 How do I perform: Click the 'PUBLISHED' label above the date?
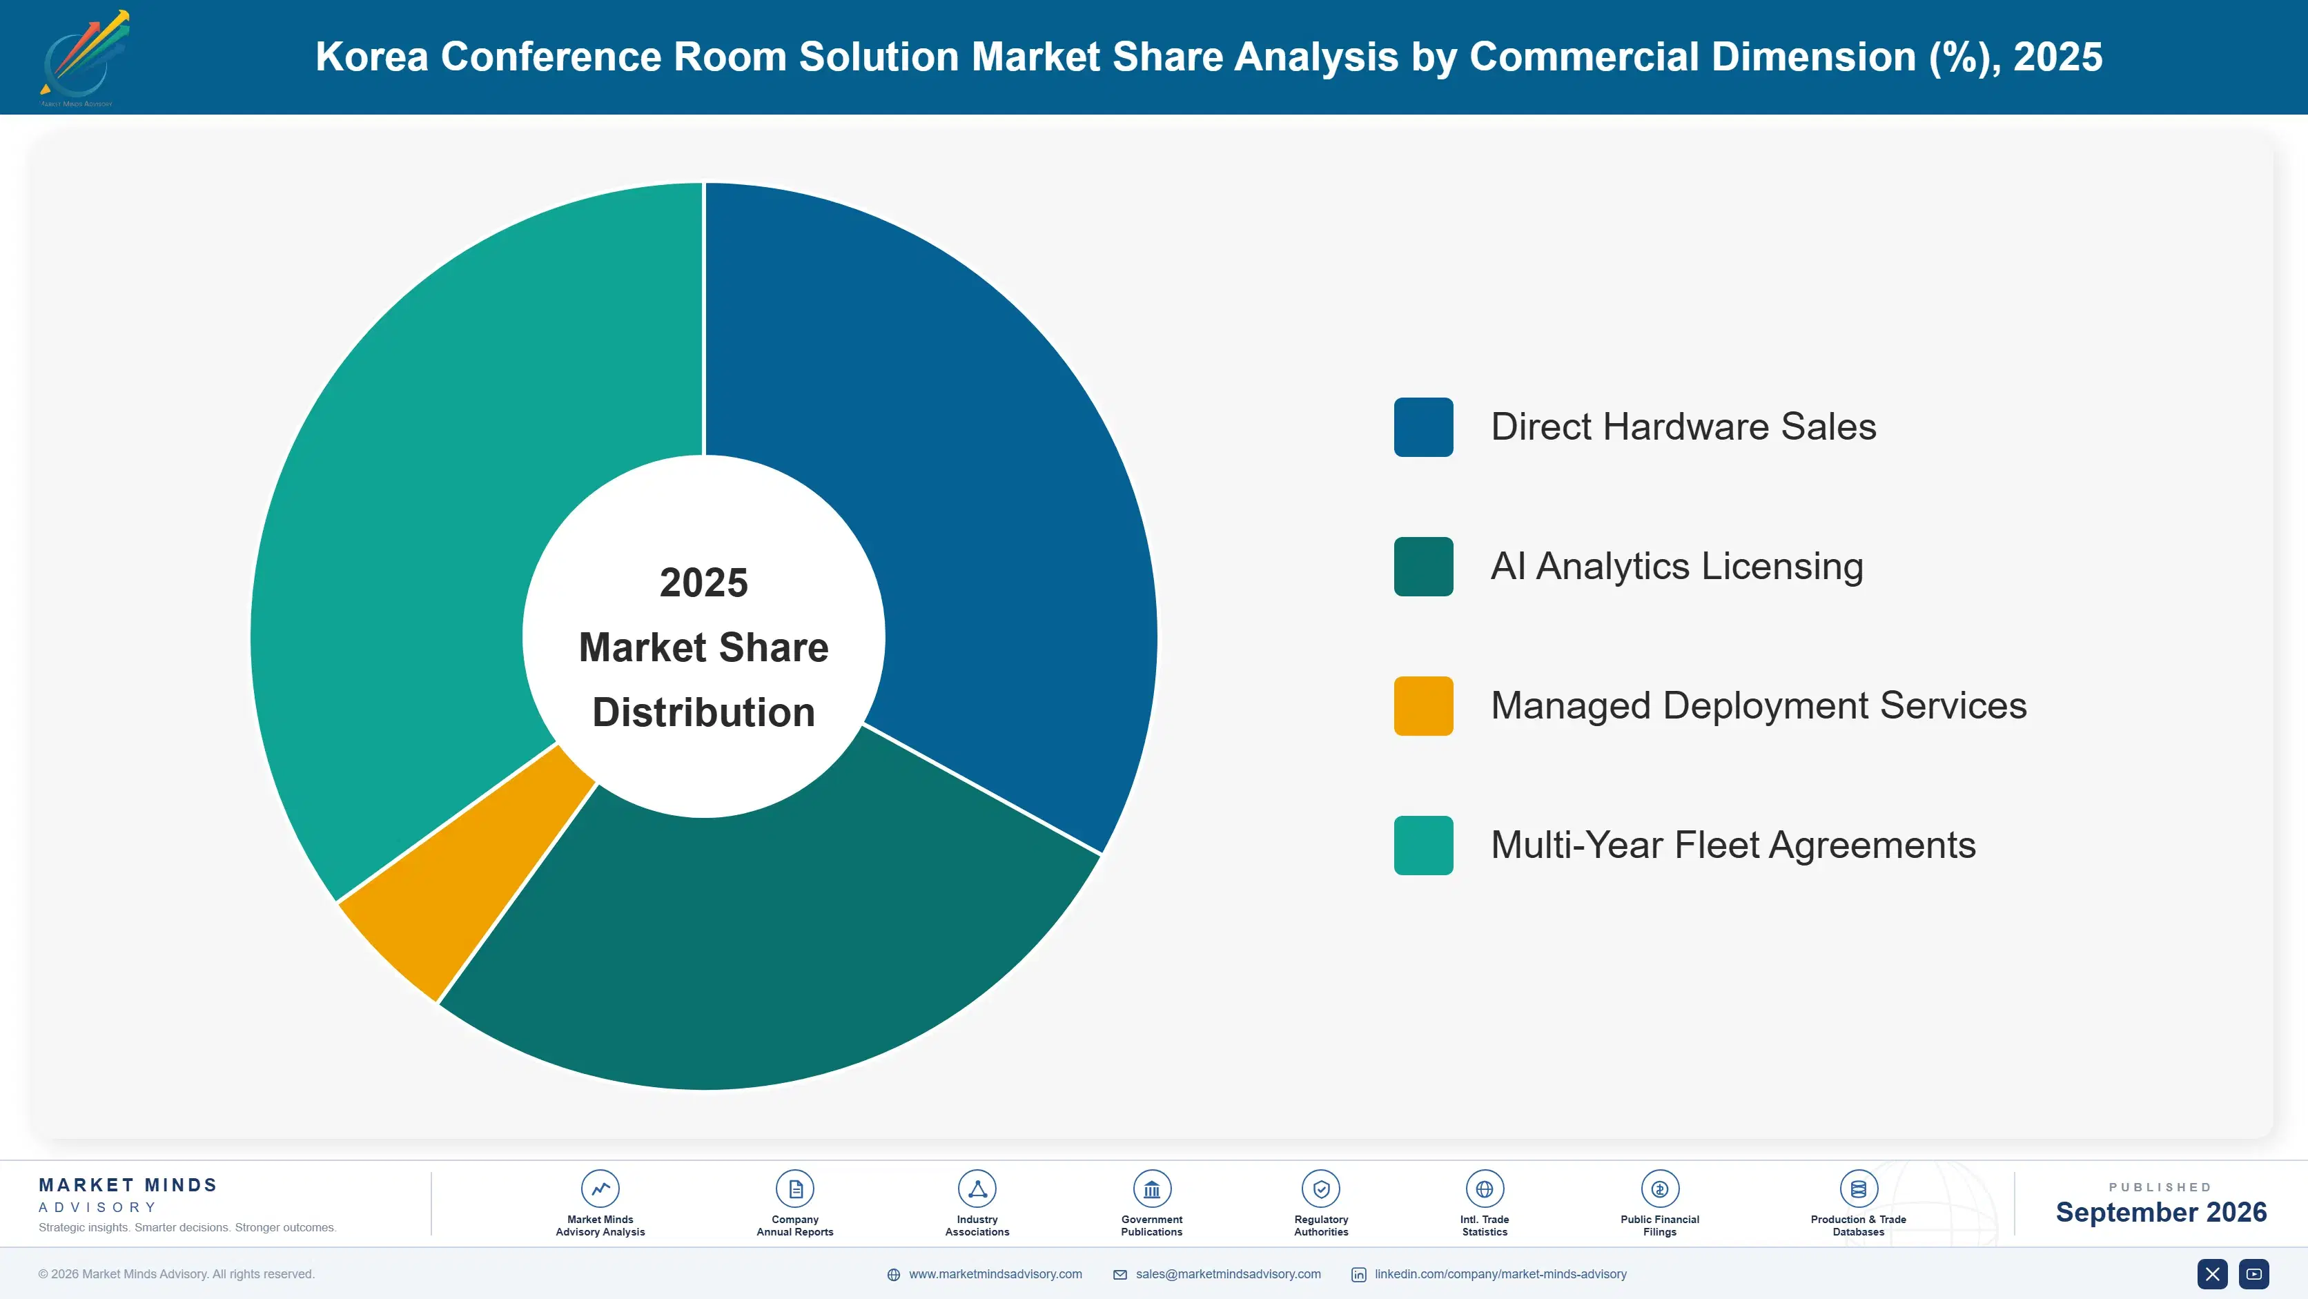pyautogui.click(x=2160, y=1187)
